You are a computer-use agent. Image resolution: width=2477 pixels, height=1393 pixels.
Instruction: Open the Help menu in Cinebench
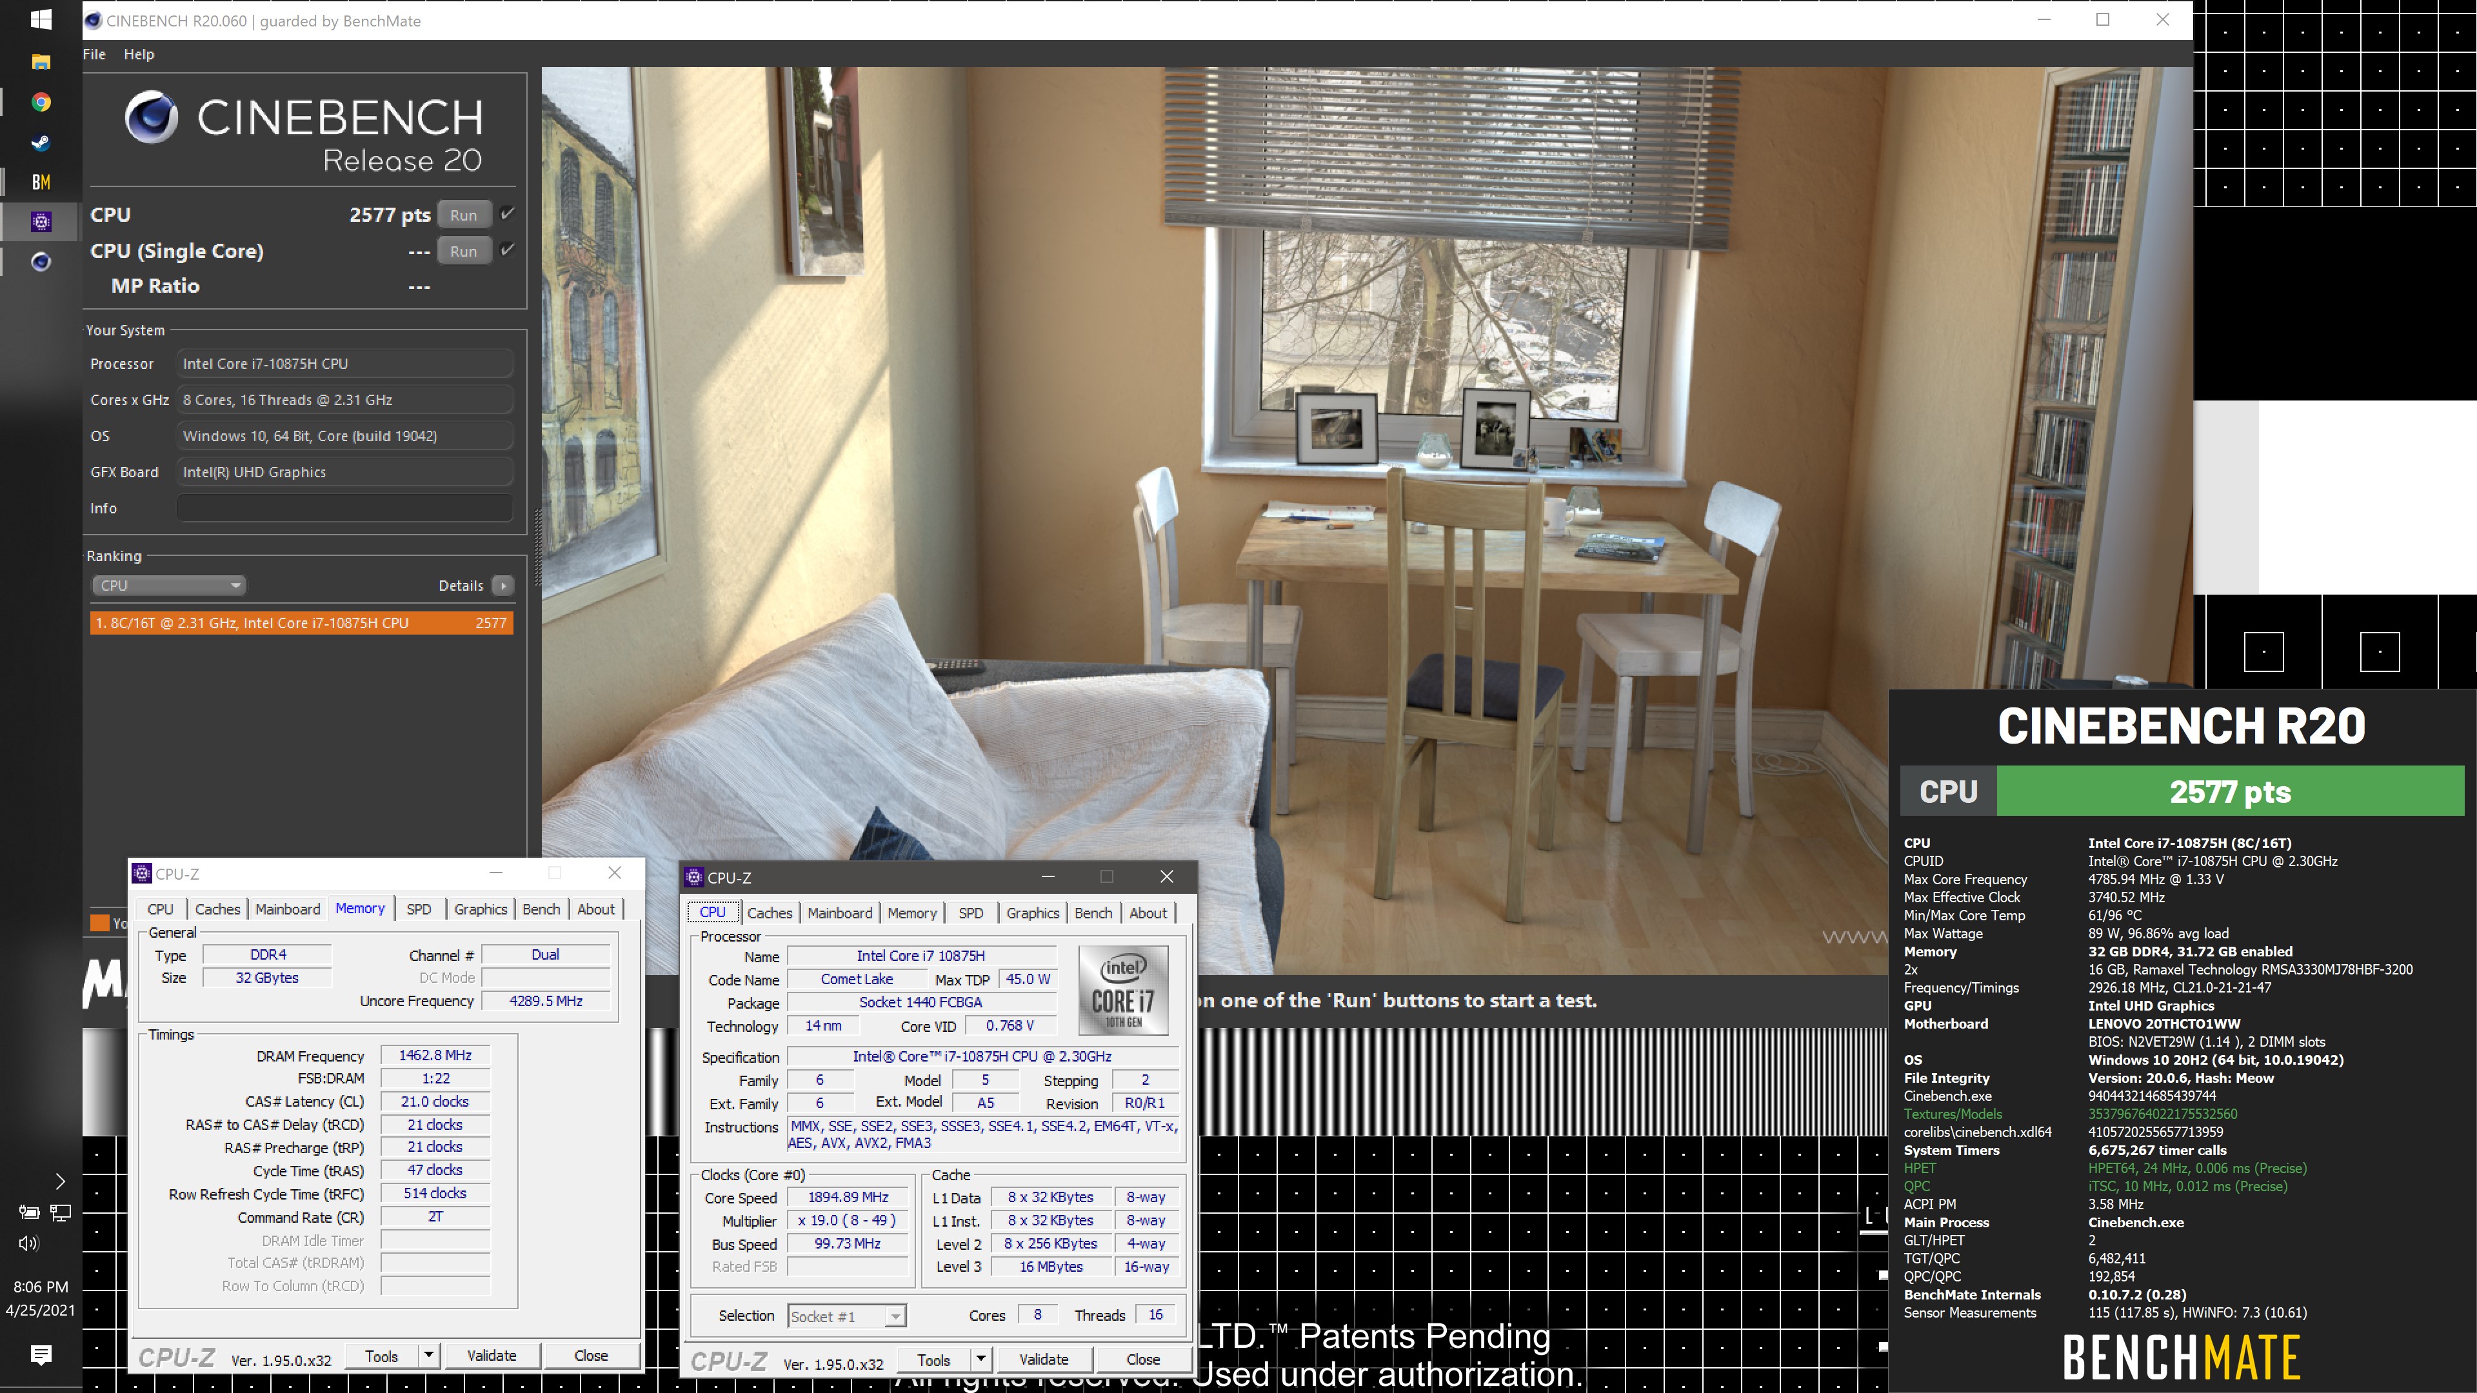coord(139,54)
